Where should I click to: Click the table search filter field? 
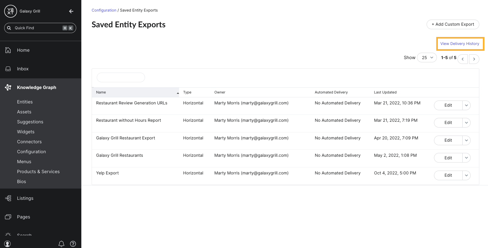[121, 77]
